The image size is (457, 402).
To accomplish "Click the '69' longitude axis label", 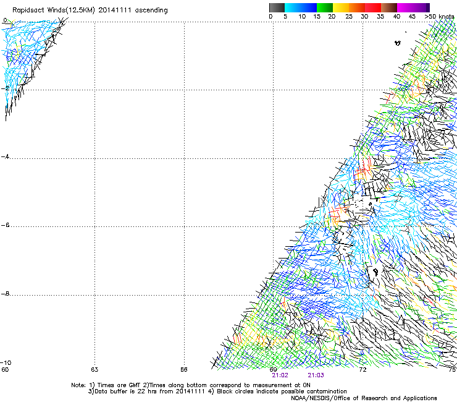I will coord(273,370).
